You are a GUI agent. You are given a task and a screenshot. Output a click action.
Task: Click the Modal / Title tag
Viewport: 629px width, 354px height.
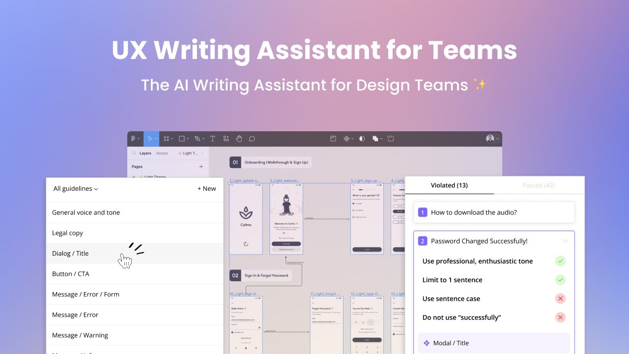pyautogui.click(x=494, y=343)
